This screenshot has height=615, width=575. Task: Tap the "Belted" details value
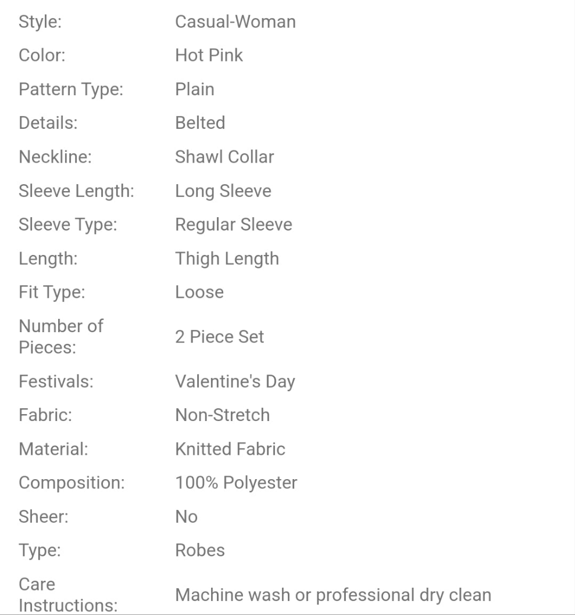[199, 123]
